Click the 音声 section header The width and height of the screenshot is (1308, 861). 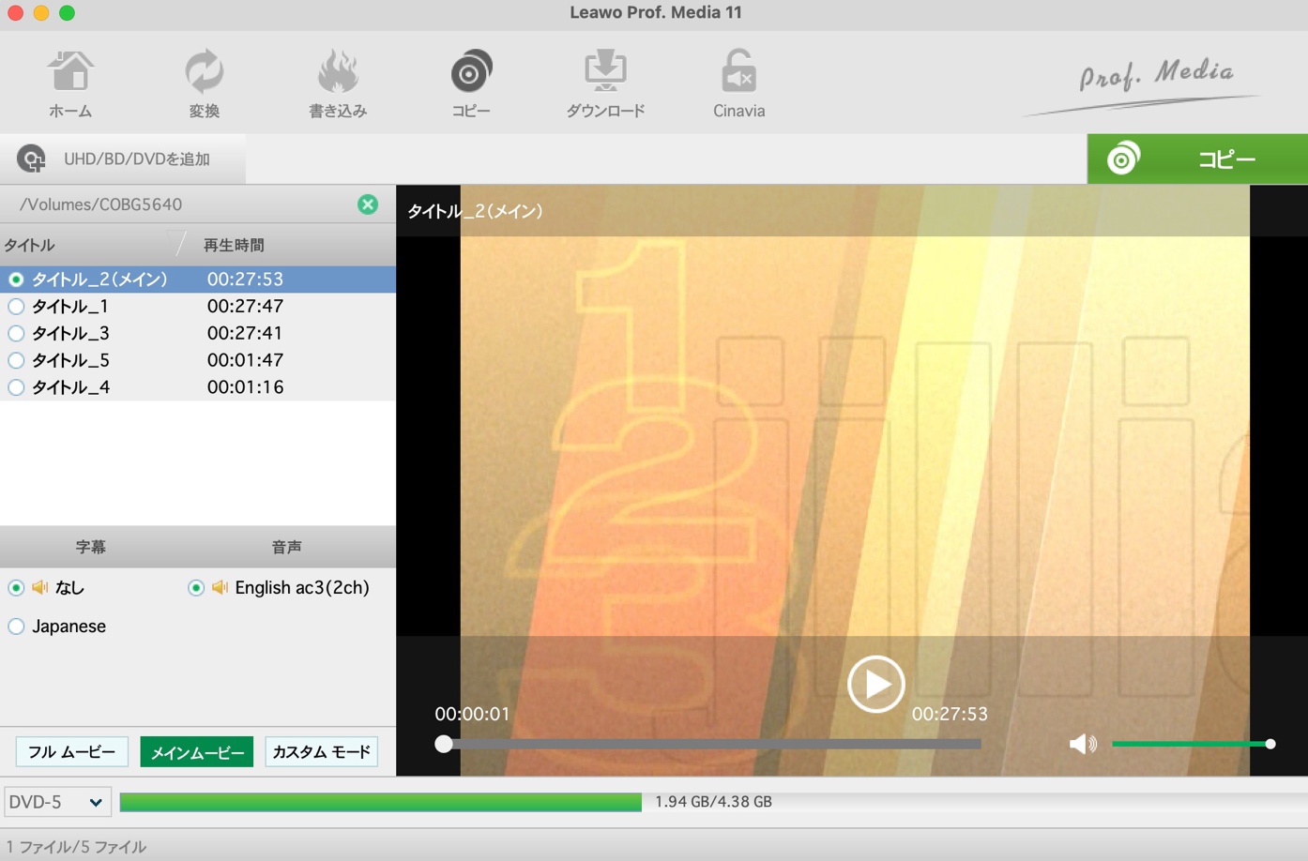click(286, 547)
